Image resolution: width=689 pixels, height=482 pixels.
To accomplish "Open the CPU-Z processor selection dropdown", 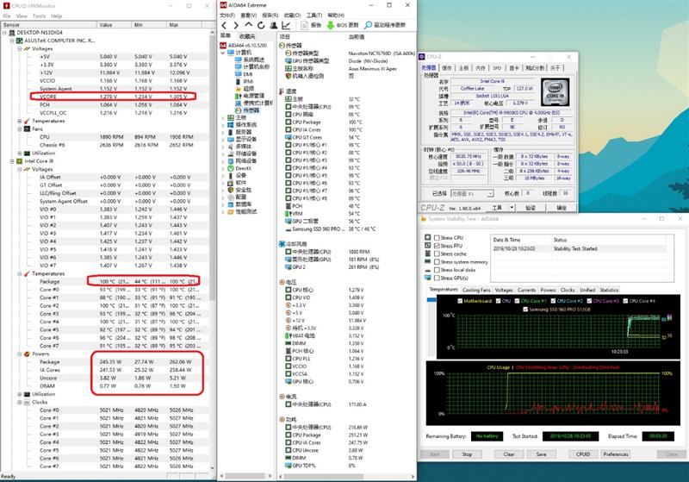I will (472, 193).
